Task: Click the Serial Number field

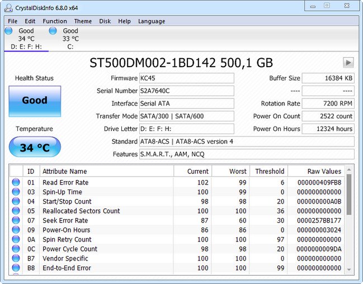Action: tap(186, 91)
